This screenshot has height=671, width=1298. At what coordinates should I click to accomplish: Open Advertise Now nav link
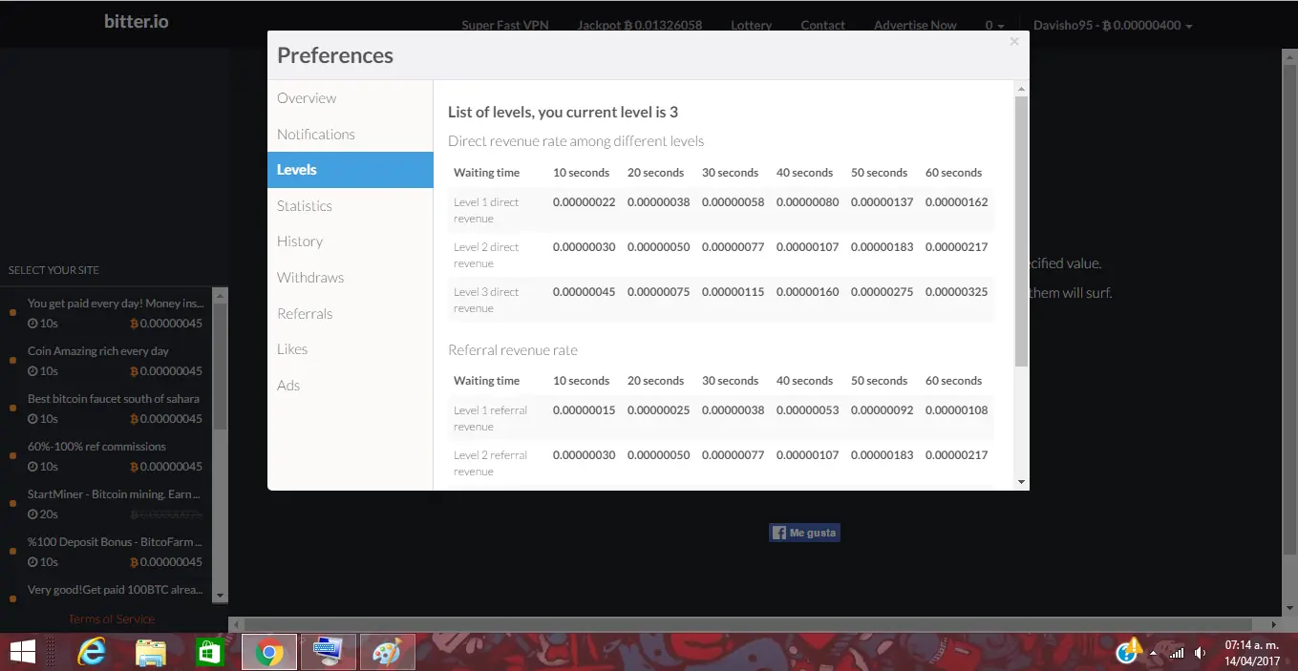tap(915, 26)
